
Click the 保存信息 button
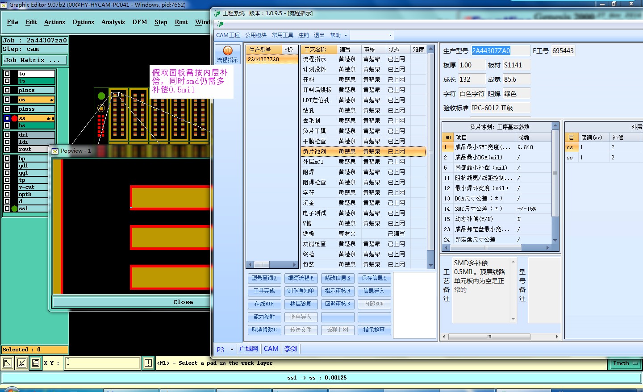tap(374, 278)
